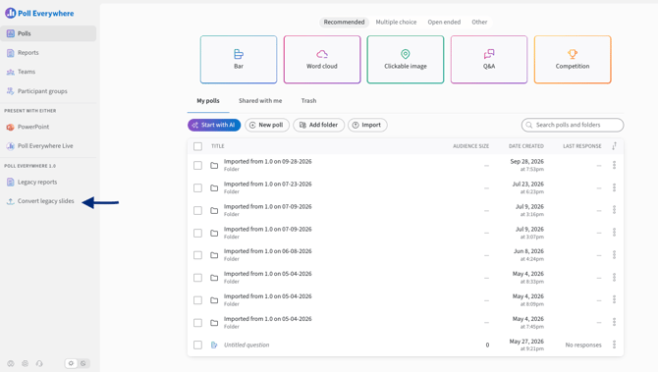The image size is (658, 372).
Task: Sort by Date Created column
Action: (525, 146)
